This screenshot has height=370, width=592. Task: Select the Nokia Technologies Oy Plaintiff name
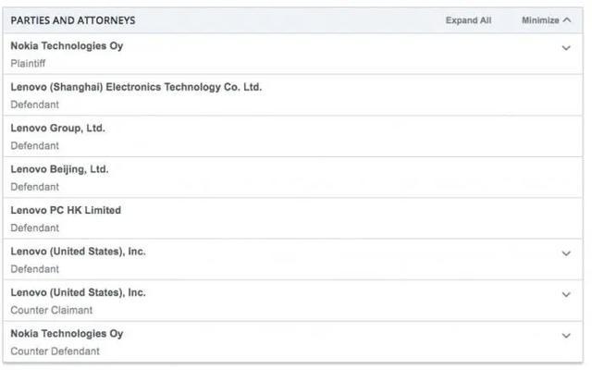point(67,46)
